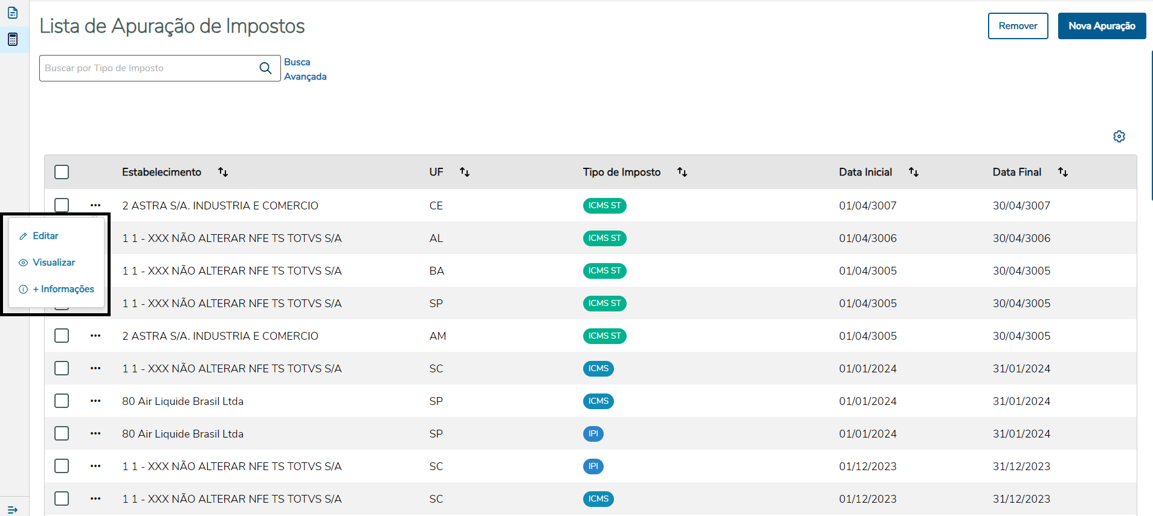The width and height of the screenshot is (1153, 516).
Task: Open the document icon in left sidebar
Action: click(13, 13)
